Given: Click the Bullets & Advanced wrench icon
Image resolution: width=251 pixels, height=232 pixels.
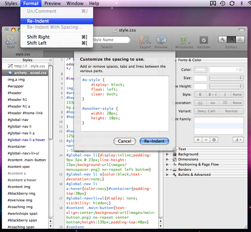Looking at the screenshot, I should click(174, 175).
